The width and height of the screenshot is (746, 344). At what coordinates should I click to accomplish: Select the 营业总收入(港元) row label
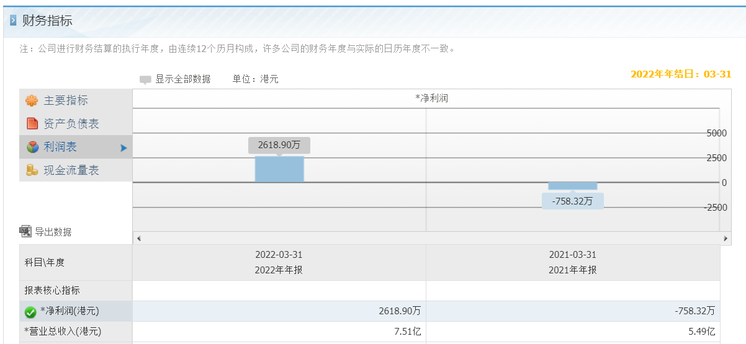pyautogui.click(x=63, y=332)
